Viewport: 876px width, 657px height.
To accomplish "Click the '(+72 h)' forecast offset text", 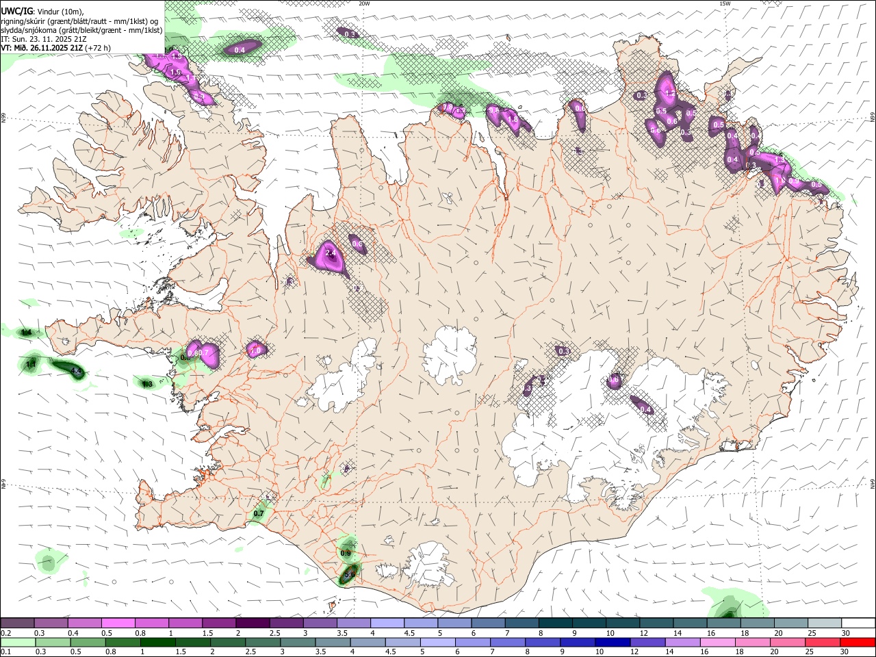I will coord(98,48).
